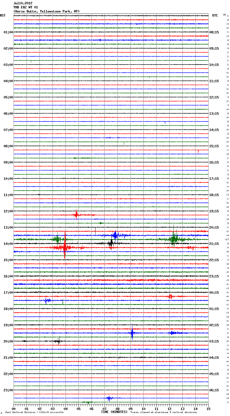This screenshot has height=416, width=230.
Task: Click the "08:00" MST time label
Action: [x=8, y=146]
